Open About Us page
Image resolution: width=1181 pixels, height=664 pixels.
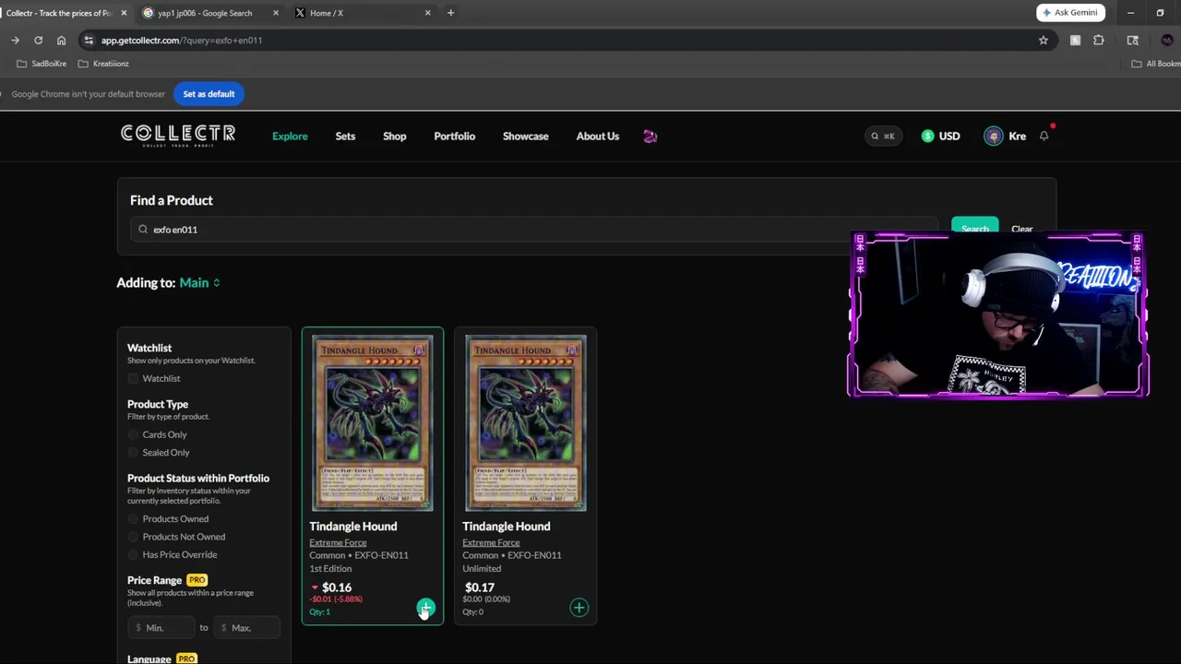pos(598,136)
